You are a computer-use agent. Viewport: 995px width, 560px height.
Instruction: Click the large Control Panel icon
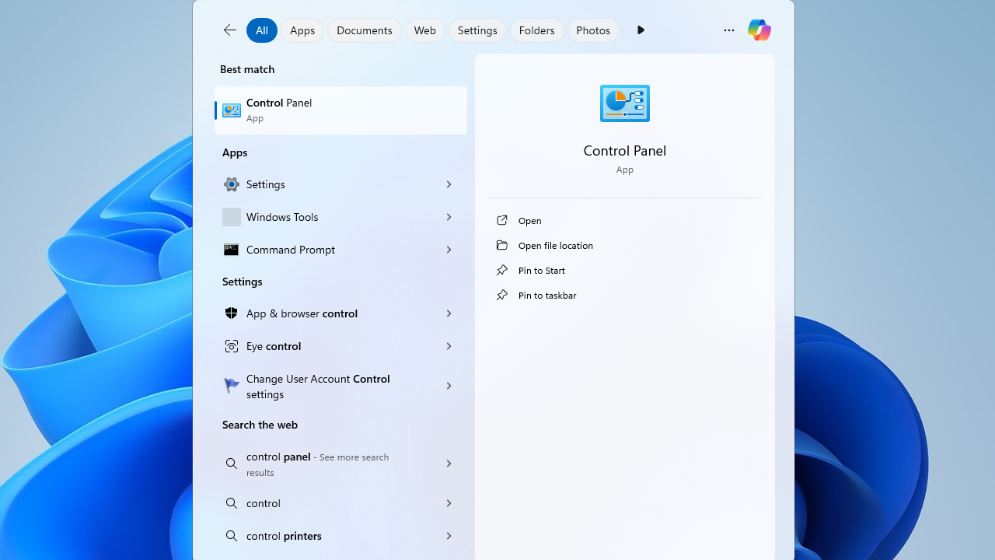(x=624, y=103)
